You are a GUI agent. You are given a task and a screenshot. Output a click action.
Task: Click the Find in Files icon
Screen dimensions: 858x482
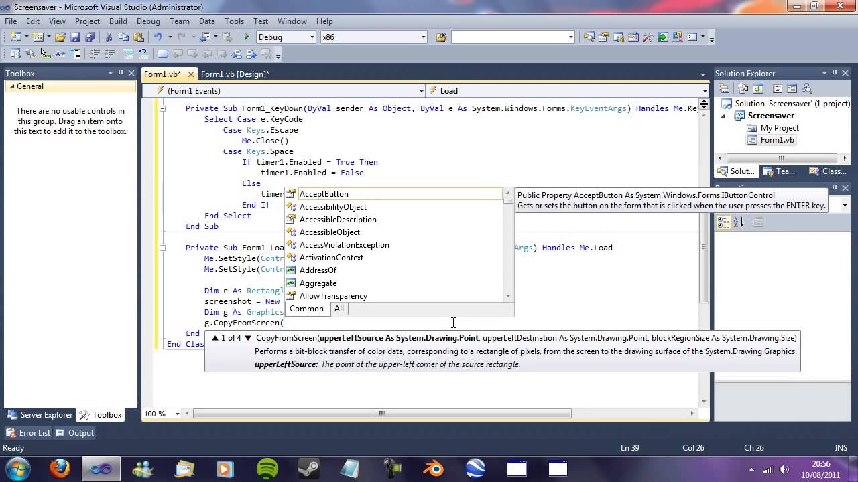(441, 37)
